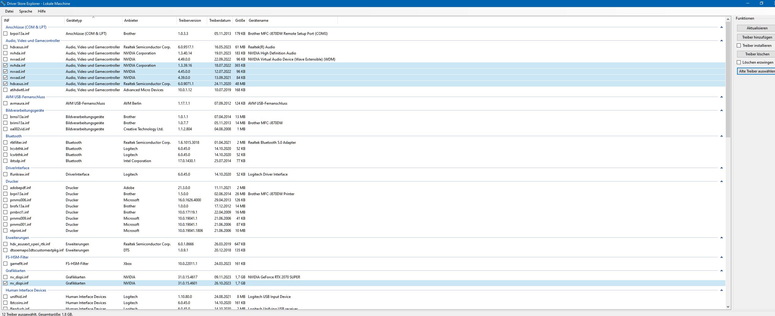Collapse the AVM USB-Fernanschluss group chevron
The width and height of the screenshot is (775, 316).
point(721,97)
